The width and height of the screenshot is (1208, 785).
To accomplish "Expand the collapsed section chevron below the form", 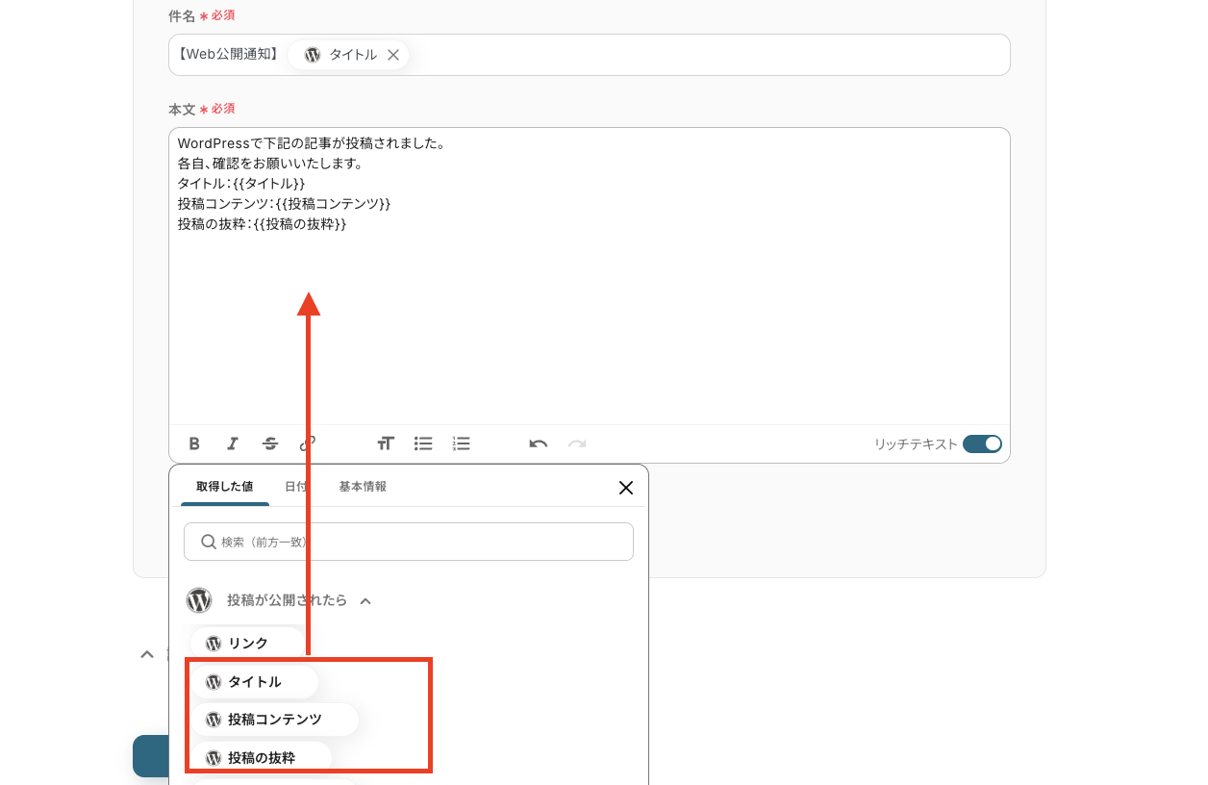I will [147, 654].
